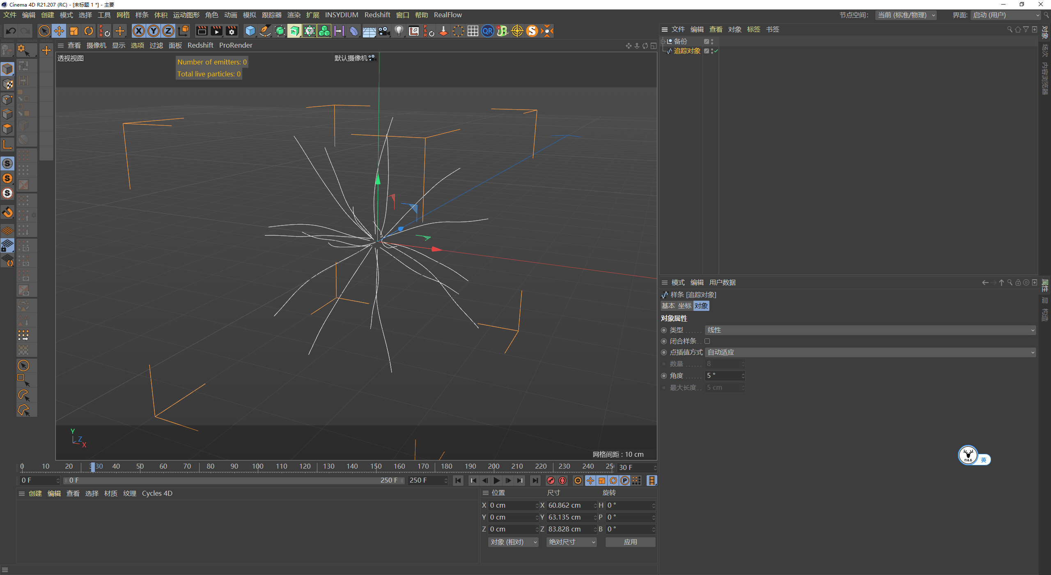The width and height of the screenshot is (1051, 575).
Task: Open the QR code tool in the toolbar
Action: [487, 31]
